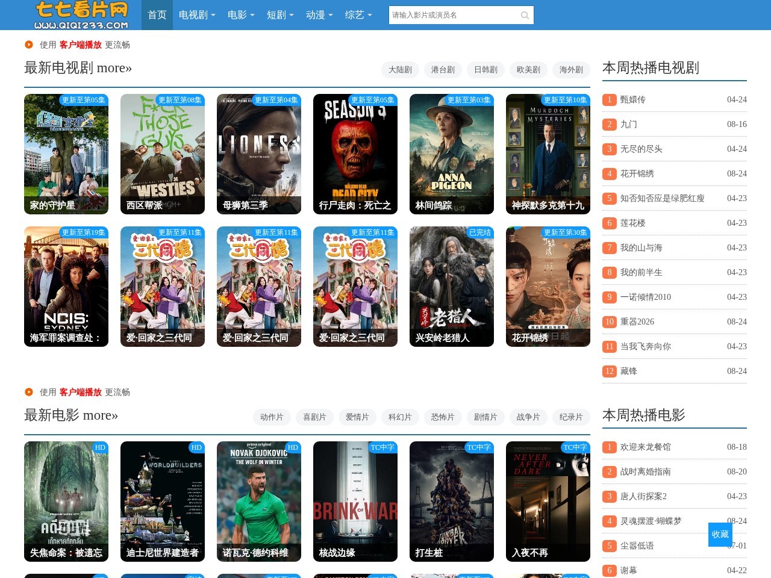
Task: Open the 入夜不再 movie poster
Action: pyautogui.click(x=548, y=502)
